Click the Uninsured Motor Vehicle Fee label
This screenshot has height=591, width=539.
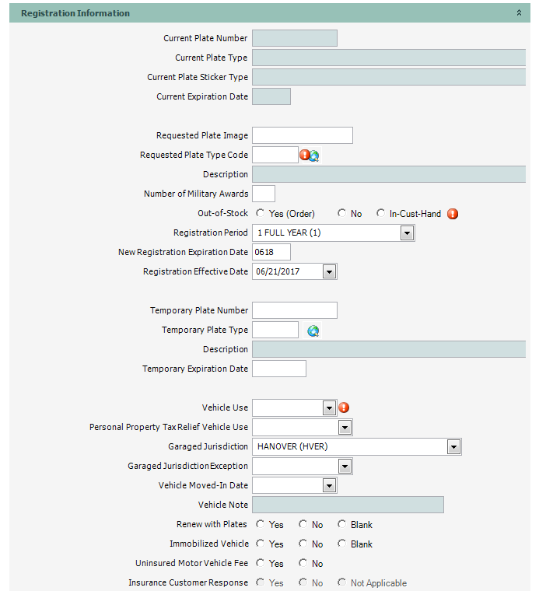(x=191, y=563)
